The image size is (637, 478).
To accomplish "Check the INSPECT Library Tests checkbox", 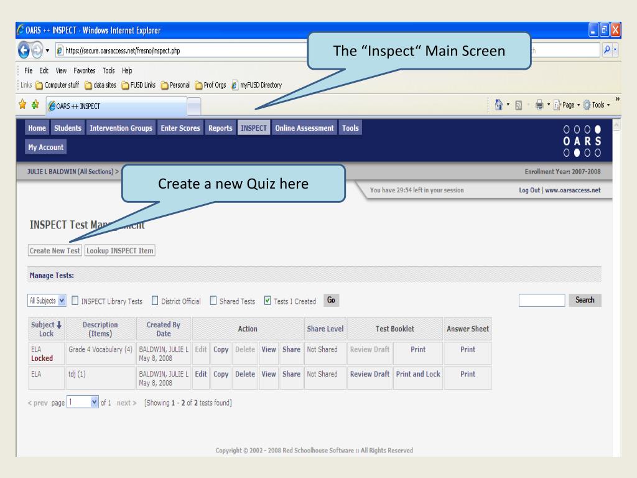I will [x=75, y=301].
